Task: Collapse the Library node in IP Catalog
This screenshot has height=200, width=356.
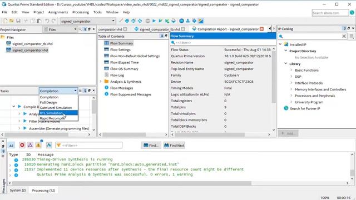Action: [x=286, y=64]
